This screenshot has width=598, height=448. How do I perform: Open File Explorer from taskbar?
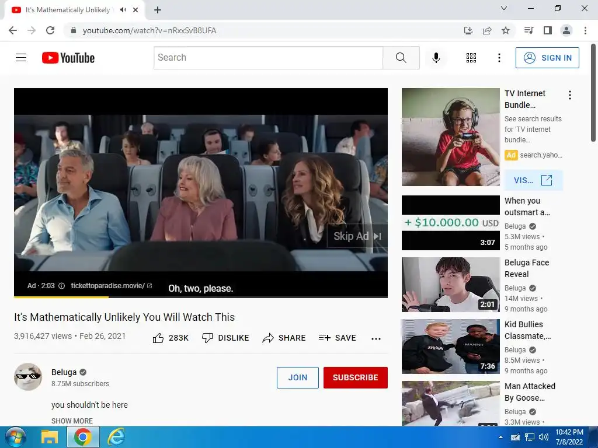coord(50,437)
